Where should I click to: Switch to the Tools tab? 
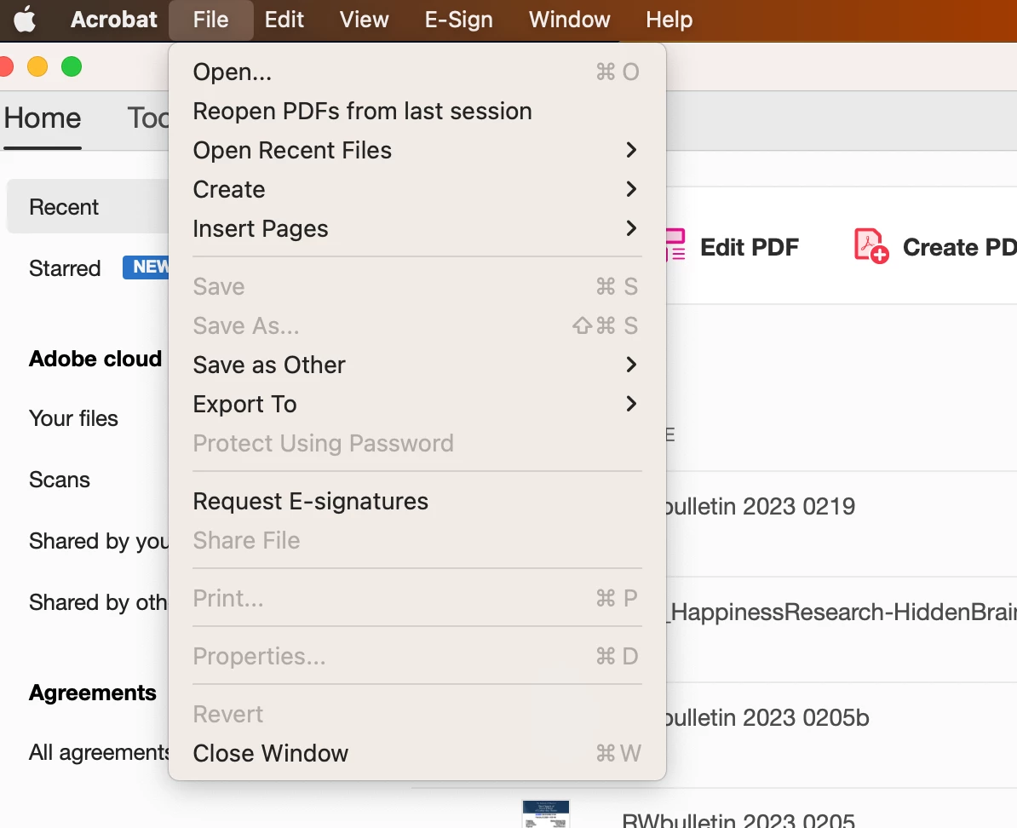click(148, 118)
